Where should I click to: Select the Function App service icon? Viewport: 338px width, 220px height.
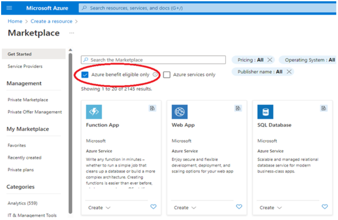click(94, 111)
